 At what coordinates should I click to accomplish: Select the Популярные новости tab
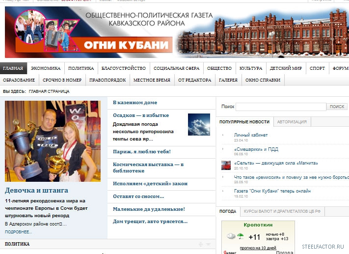(244, 122)
